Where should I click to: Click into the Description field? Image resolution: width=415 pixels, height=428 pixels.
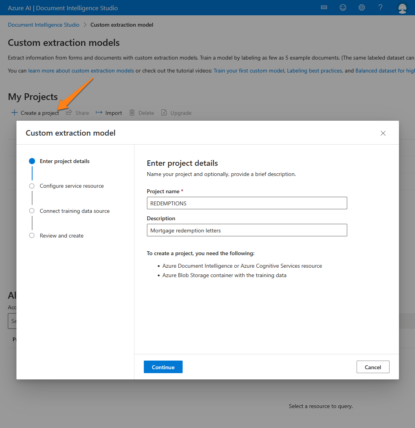247,230
